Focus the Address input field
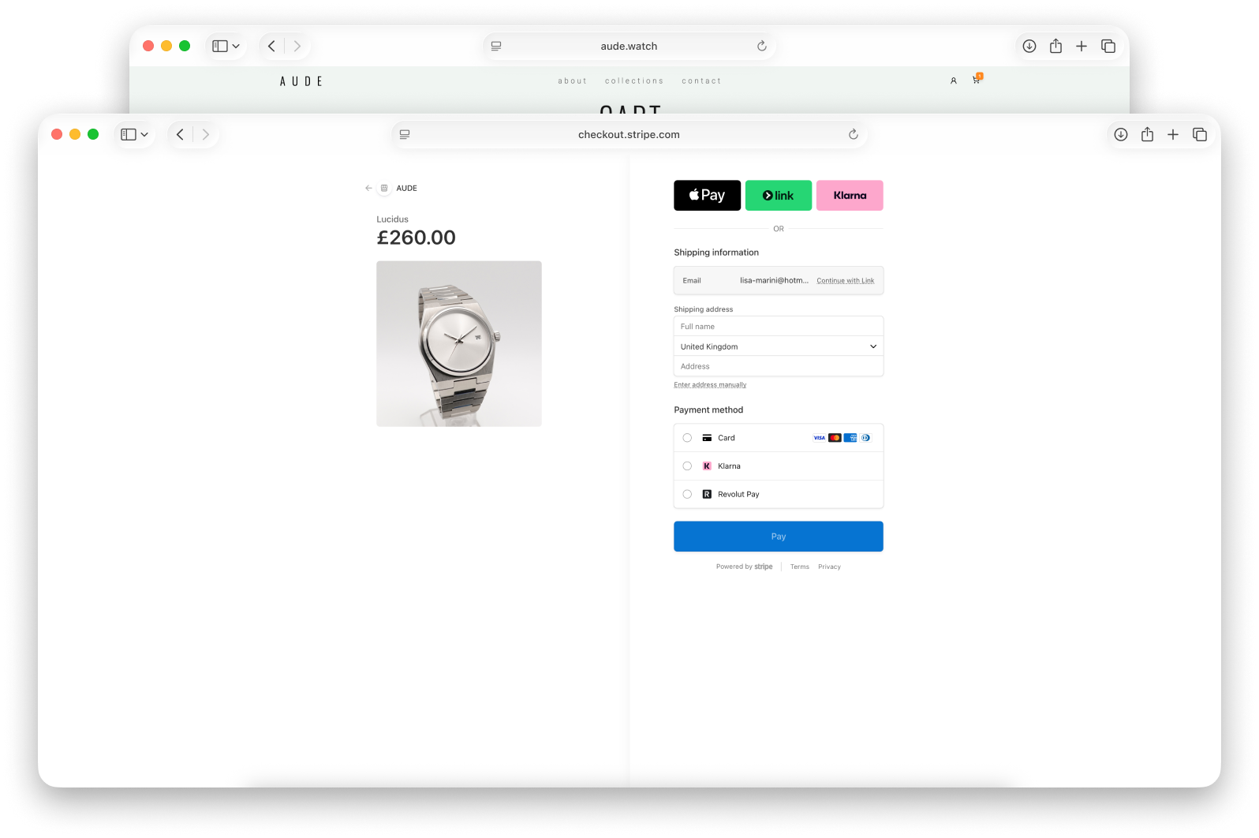The width and height of the screenshot is (1259, 838). 779,366
